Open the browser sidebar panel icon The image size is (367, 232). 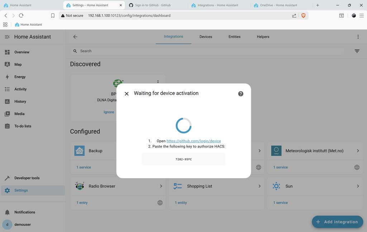(342, 15)
